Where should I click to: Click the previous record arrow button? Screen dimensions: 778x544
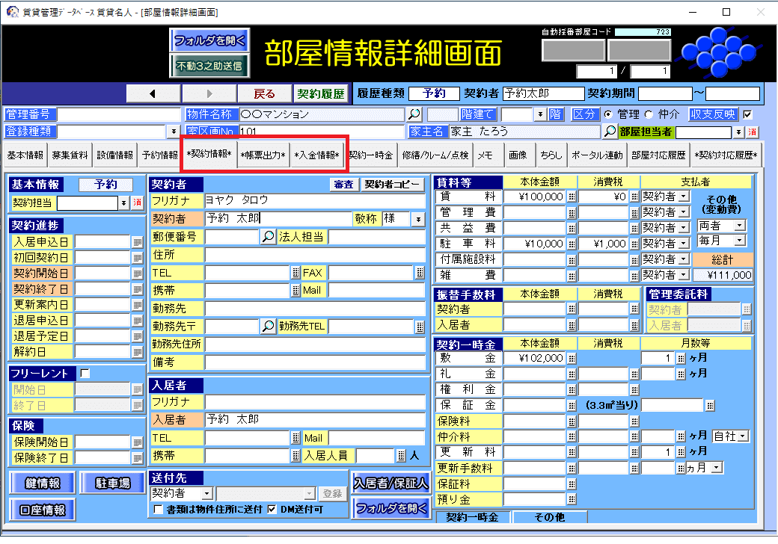[x=153, y=93]
